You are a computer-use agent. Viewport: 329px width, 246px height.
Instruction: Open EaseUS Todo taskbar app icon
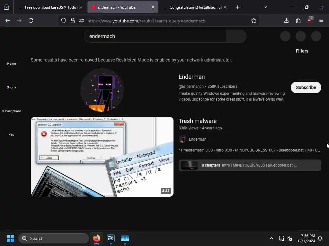pos(111,238)
